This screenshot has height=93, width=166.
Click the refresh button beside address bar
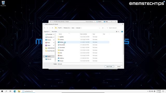pyautogui.click(x=103, y=28)
